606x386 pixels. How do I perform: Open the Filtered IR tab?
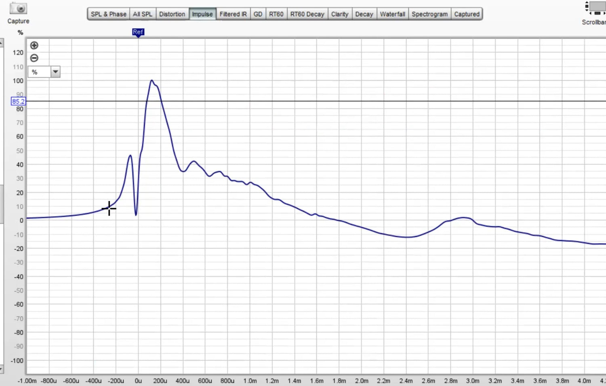[x=233, y=14]
